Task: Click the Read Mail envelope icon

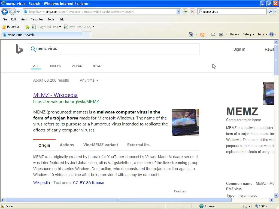Action: pos(213,34)
